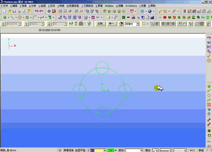Toggle the FastPoint mode icon
212x152 pixels.
pos(71,24)
